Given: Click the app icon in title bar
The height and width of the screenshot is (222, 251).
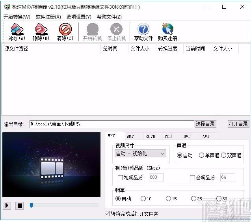Looking at the screenshot, I should (x=7, y=7).
